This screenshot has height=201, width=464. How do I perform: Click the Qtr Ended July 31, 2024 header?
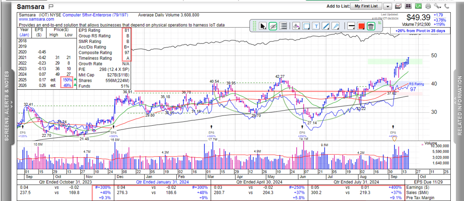tap(357, 182)
